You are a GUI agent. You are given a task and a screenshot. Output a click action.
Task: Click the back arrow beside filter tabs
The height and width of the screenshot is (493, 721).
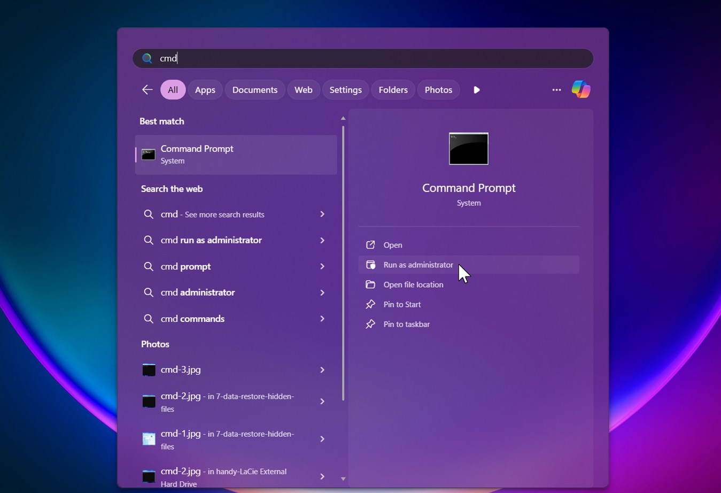click(x=147, y=90)
